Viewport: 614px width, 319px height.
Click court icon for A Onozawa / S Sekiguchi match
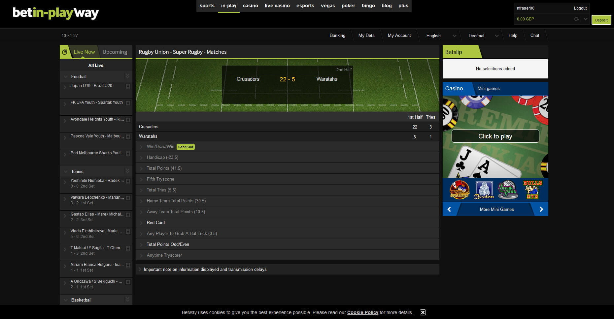coord(128,282)
